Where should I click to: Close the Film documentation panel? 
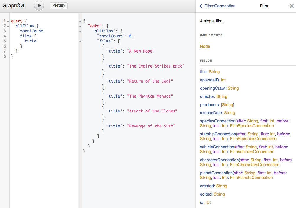(291, 6)
